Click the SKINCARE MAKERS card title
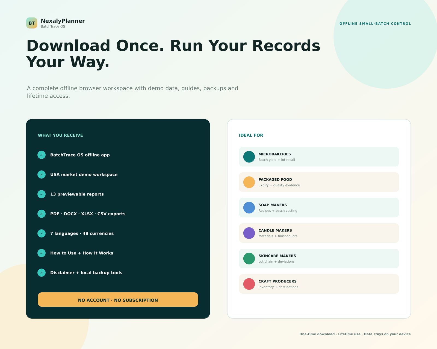Screen dimensions: 437x349 point(277,256)
